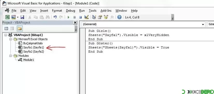The width and height of the screenshot is (214, 94).
Task: Click the View Microsoft Excel icon
Action: pos(7,17)
